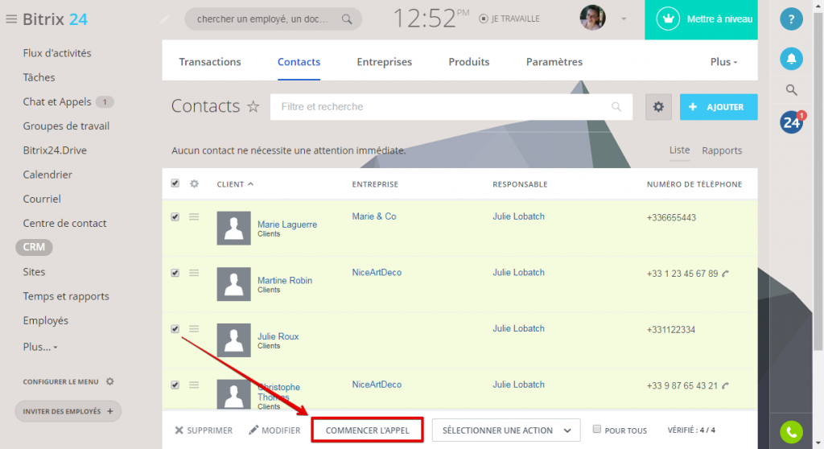Select the Liste view

[679, 150]
